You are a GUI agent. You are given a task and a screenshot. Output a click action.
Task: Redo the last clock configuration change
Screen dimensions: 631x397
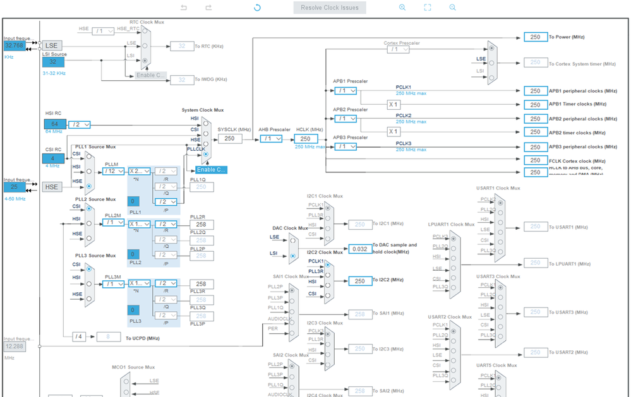point(208,8)
